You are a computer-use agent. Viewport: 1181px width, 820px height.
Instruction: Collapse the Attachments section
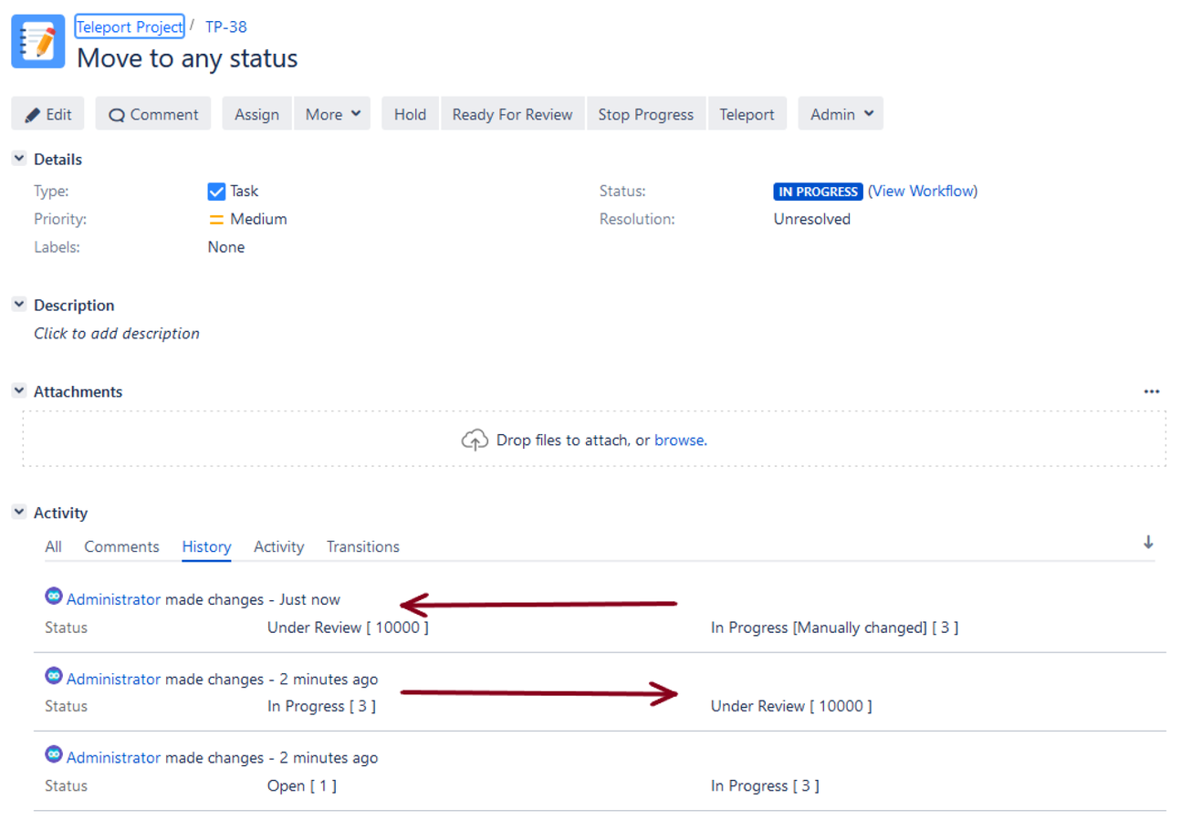[19, 390]
